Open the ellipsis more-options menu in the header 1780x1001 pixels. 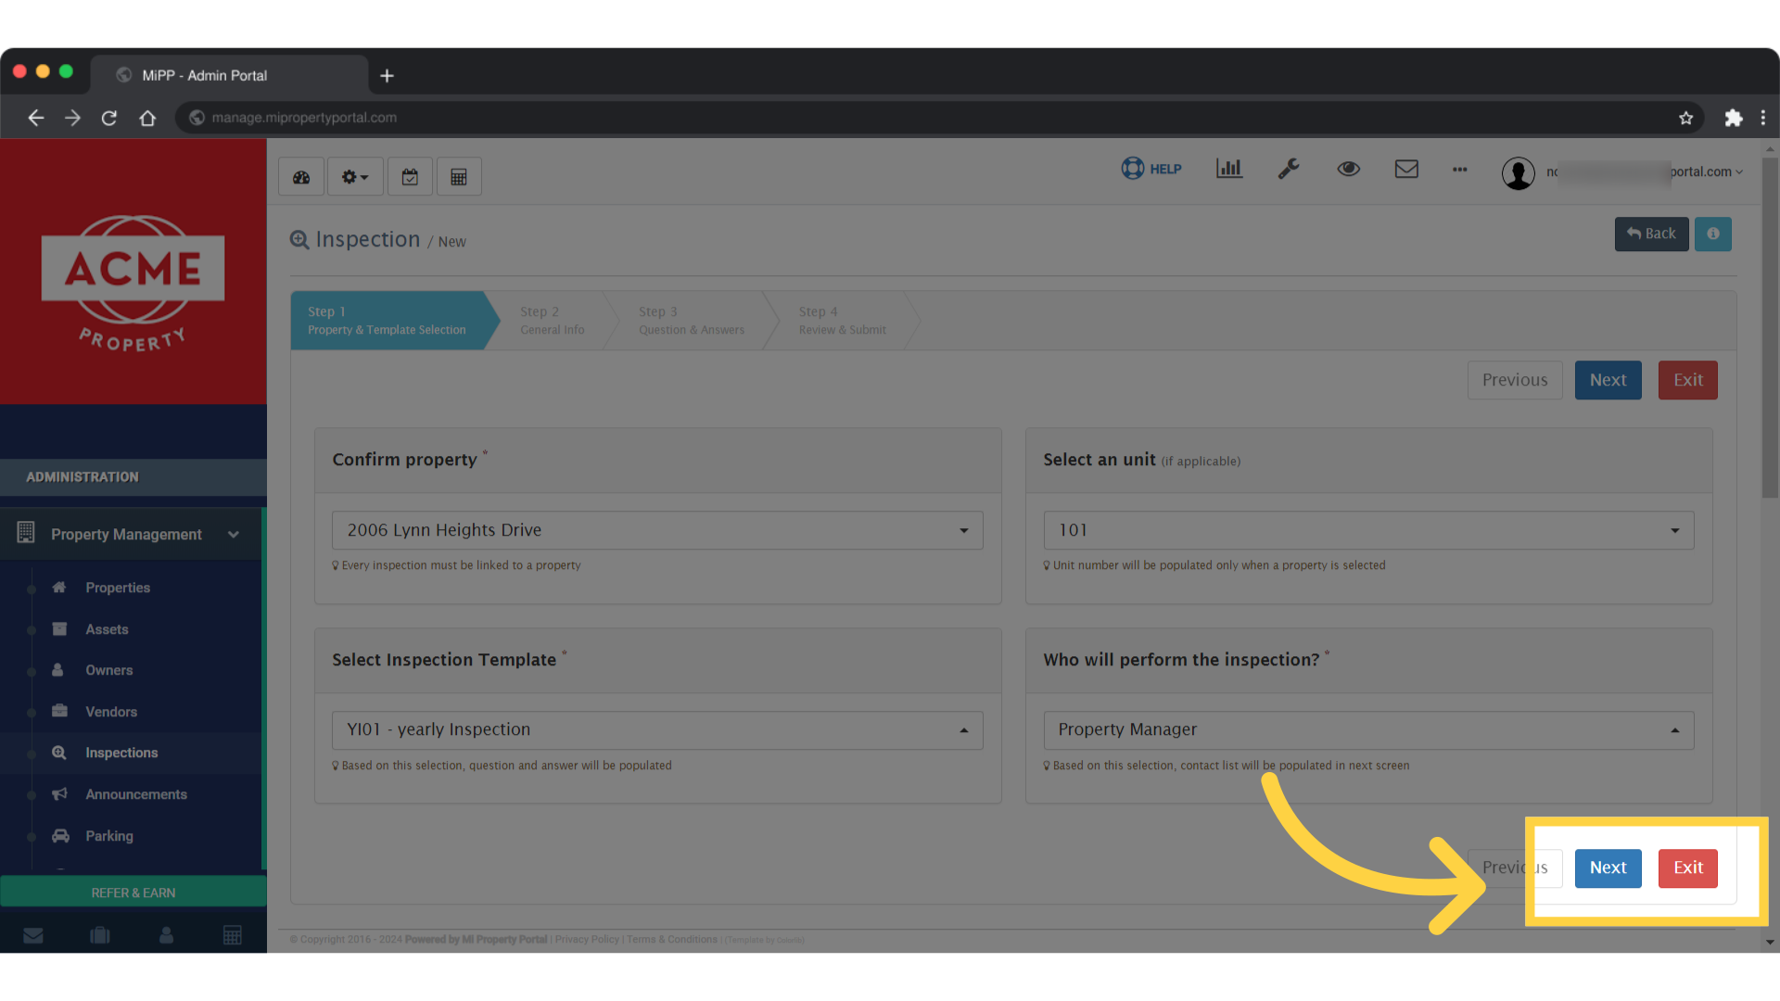point(1459,170)
